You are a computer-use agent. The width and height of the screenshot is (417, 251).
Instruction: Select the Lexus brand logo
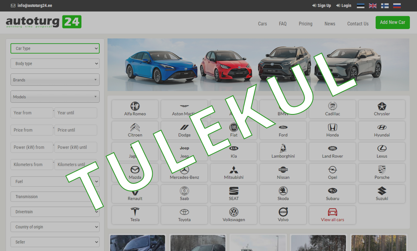coord(382,148)
